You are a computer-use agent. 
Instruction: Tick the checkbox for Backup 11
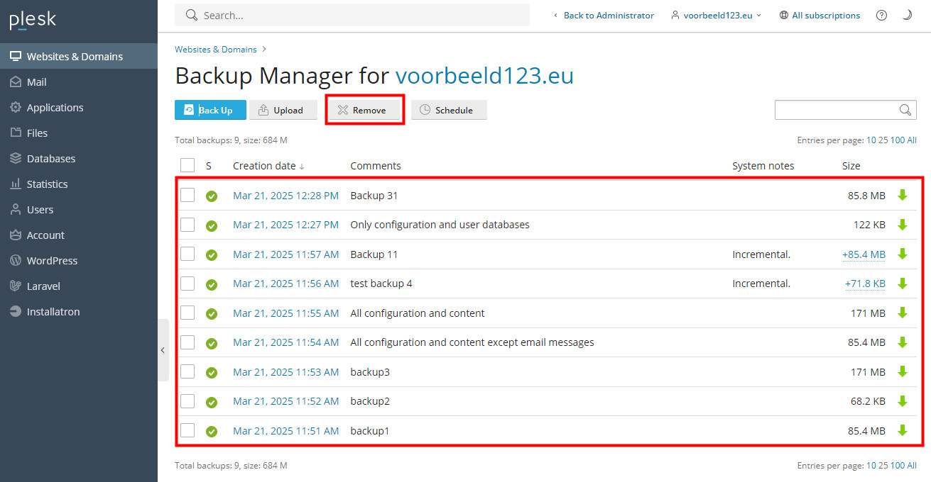click(187, 254)
